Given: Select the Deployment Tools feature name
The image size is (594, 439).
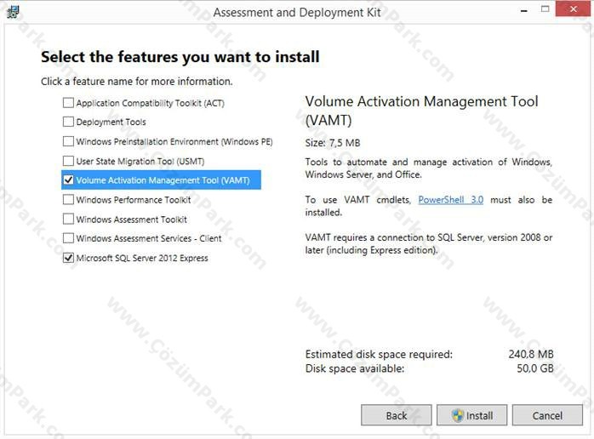Looking at the screenshot, I should (x=111, y=122).
